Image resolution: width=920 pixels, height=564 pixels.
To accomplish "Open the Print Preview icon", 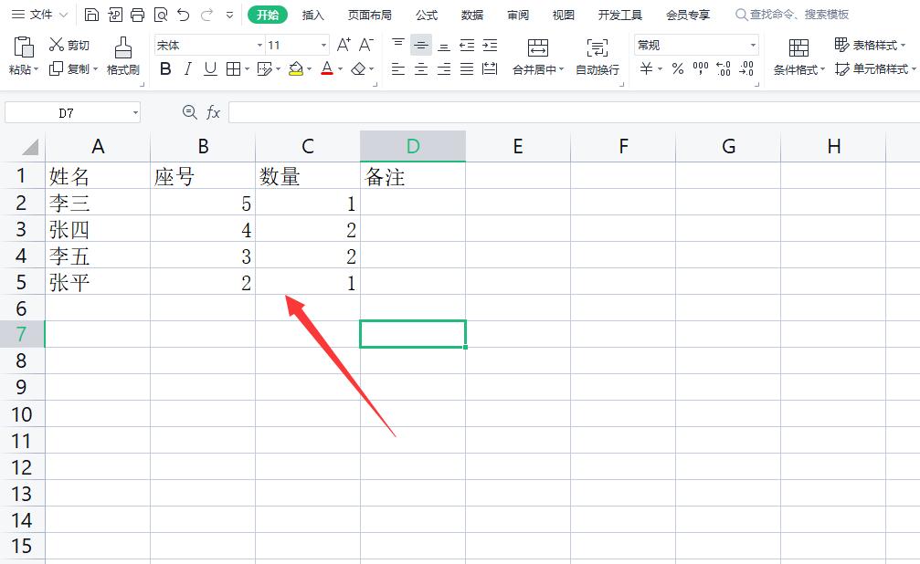I will point(160,14).
